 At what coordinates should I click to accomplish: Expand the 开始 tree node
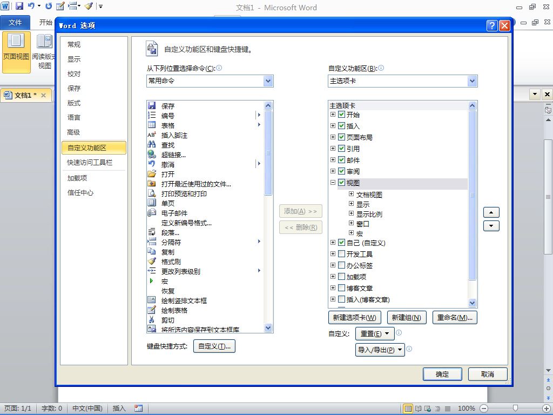333,115
